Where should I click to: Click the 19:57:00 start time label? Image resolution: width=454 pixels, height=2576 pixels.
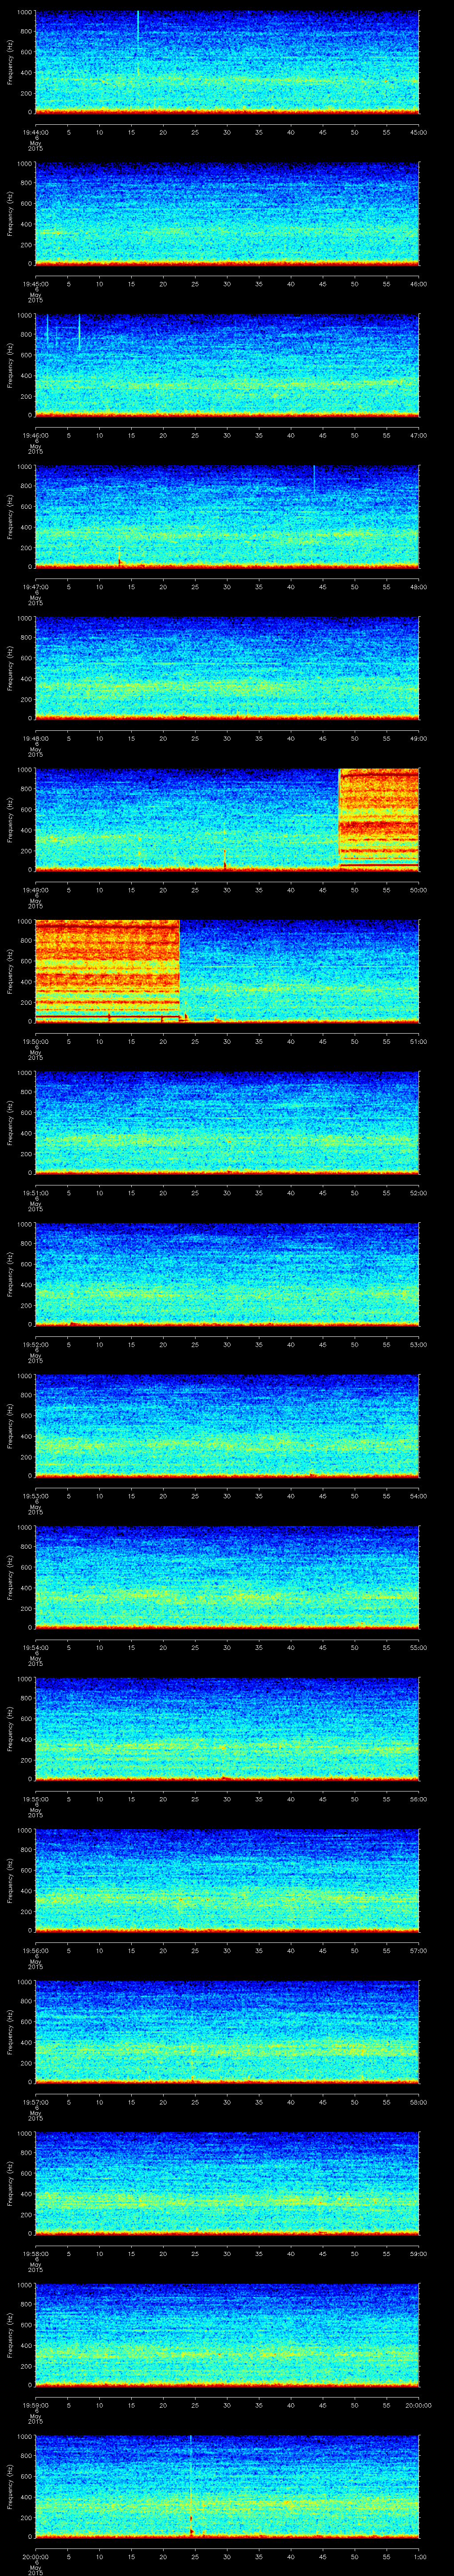35,2102
